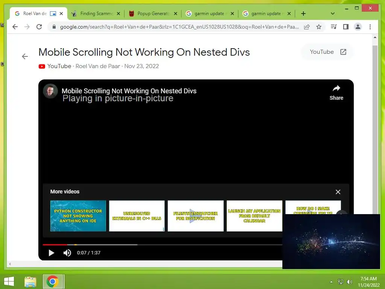This screenshot has width=385, height=289.
Task: Open the Windows Start button
Action: 9,281
